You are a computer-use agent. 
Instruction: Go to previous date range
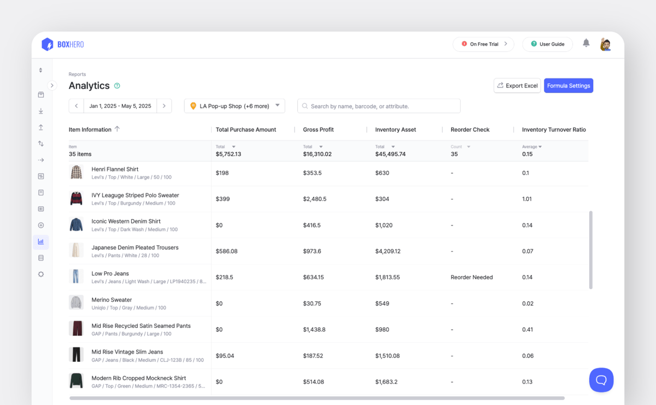pos(76,106)
